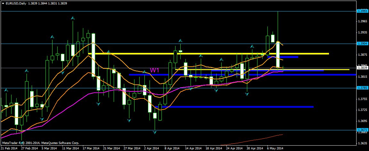Click the 27 Mar 2014 date label
Screen dimensions: 369x151
coord(133,148)
